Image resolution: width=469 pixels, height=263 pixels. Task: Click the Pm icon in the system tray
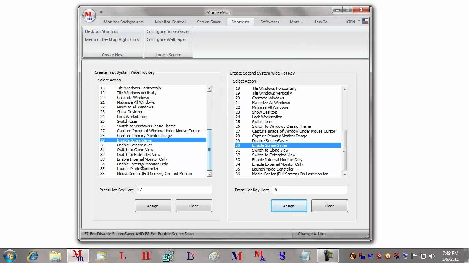tap(362, 256)
